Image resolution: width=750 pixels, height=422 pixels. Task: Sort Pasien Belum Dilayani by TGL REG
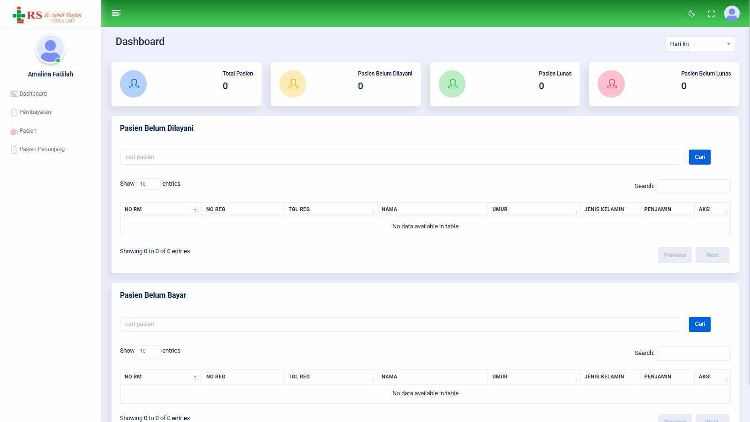pyautogui.click(x=330, y=210)
